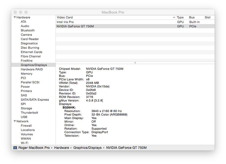The width and height of the screenshot is (226, 164).
Task: Select Bluetooth in the sidebar
Action: coord(28,30)
